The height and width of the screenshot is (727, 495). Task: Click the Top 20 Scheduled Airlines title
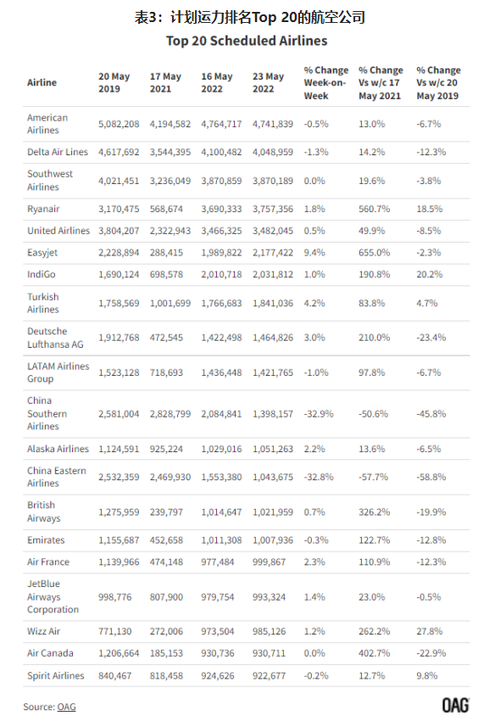pos(247,41)
